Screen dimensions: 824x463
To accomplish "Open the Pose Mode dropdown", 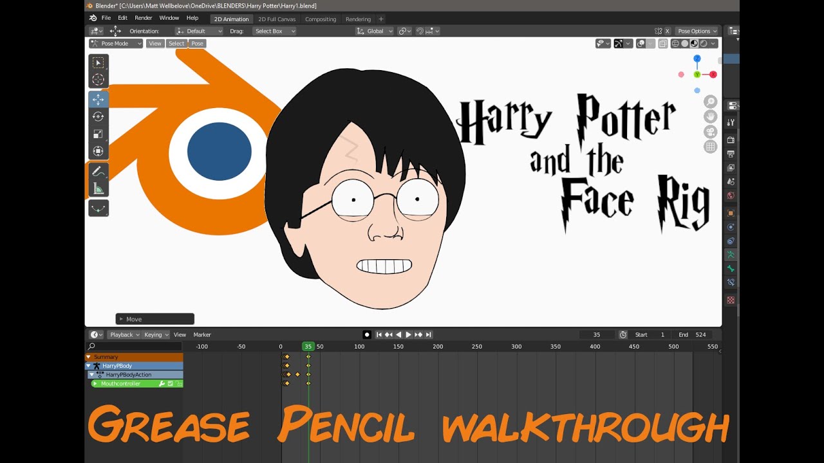I will point(116,44).
